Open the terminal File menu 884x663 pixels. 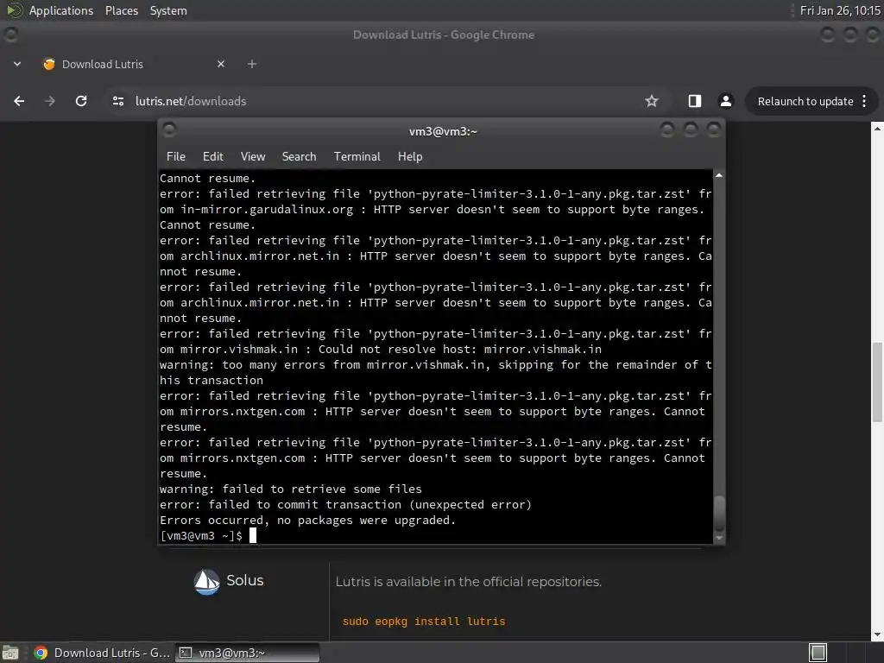pyautogui.click(x=176, y=156)
